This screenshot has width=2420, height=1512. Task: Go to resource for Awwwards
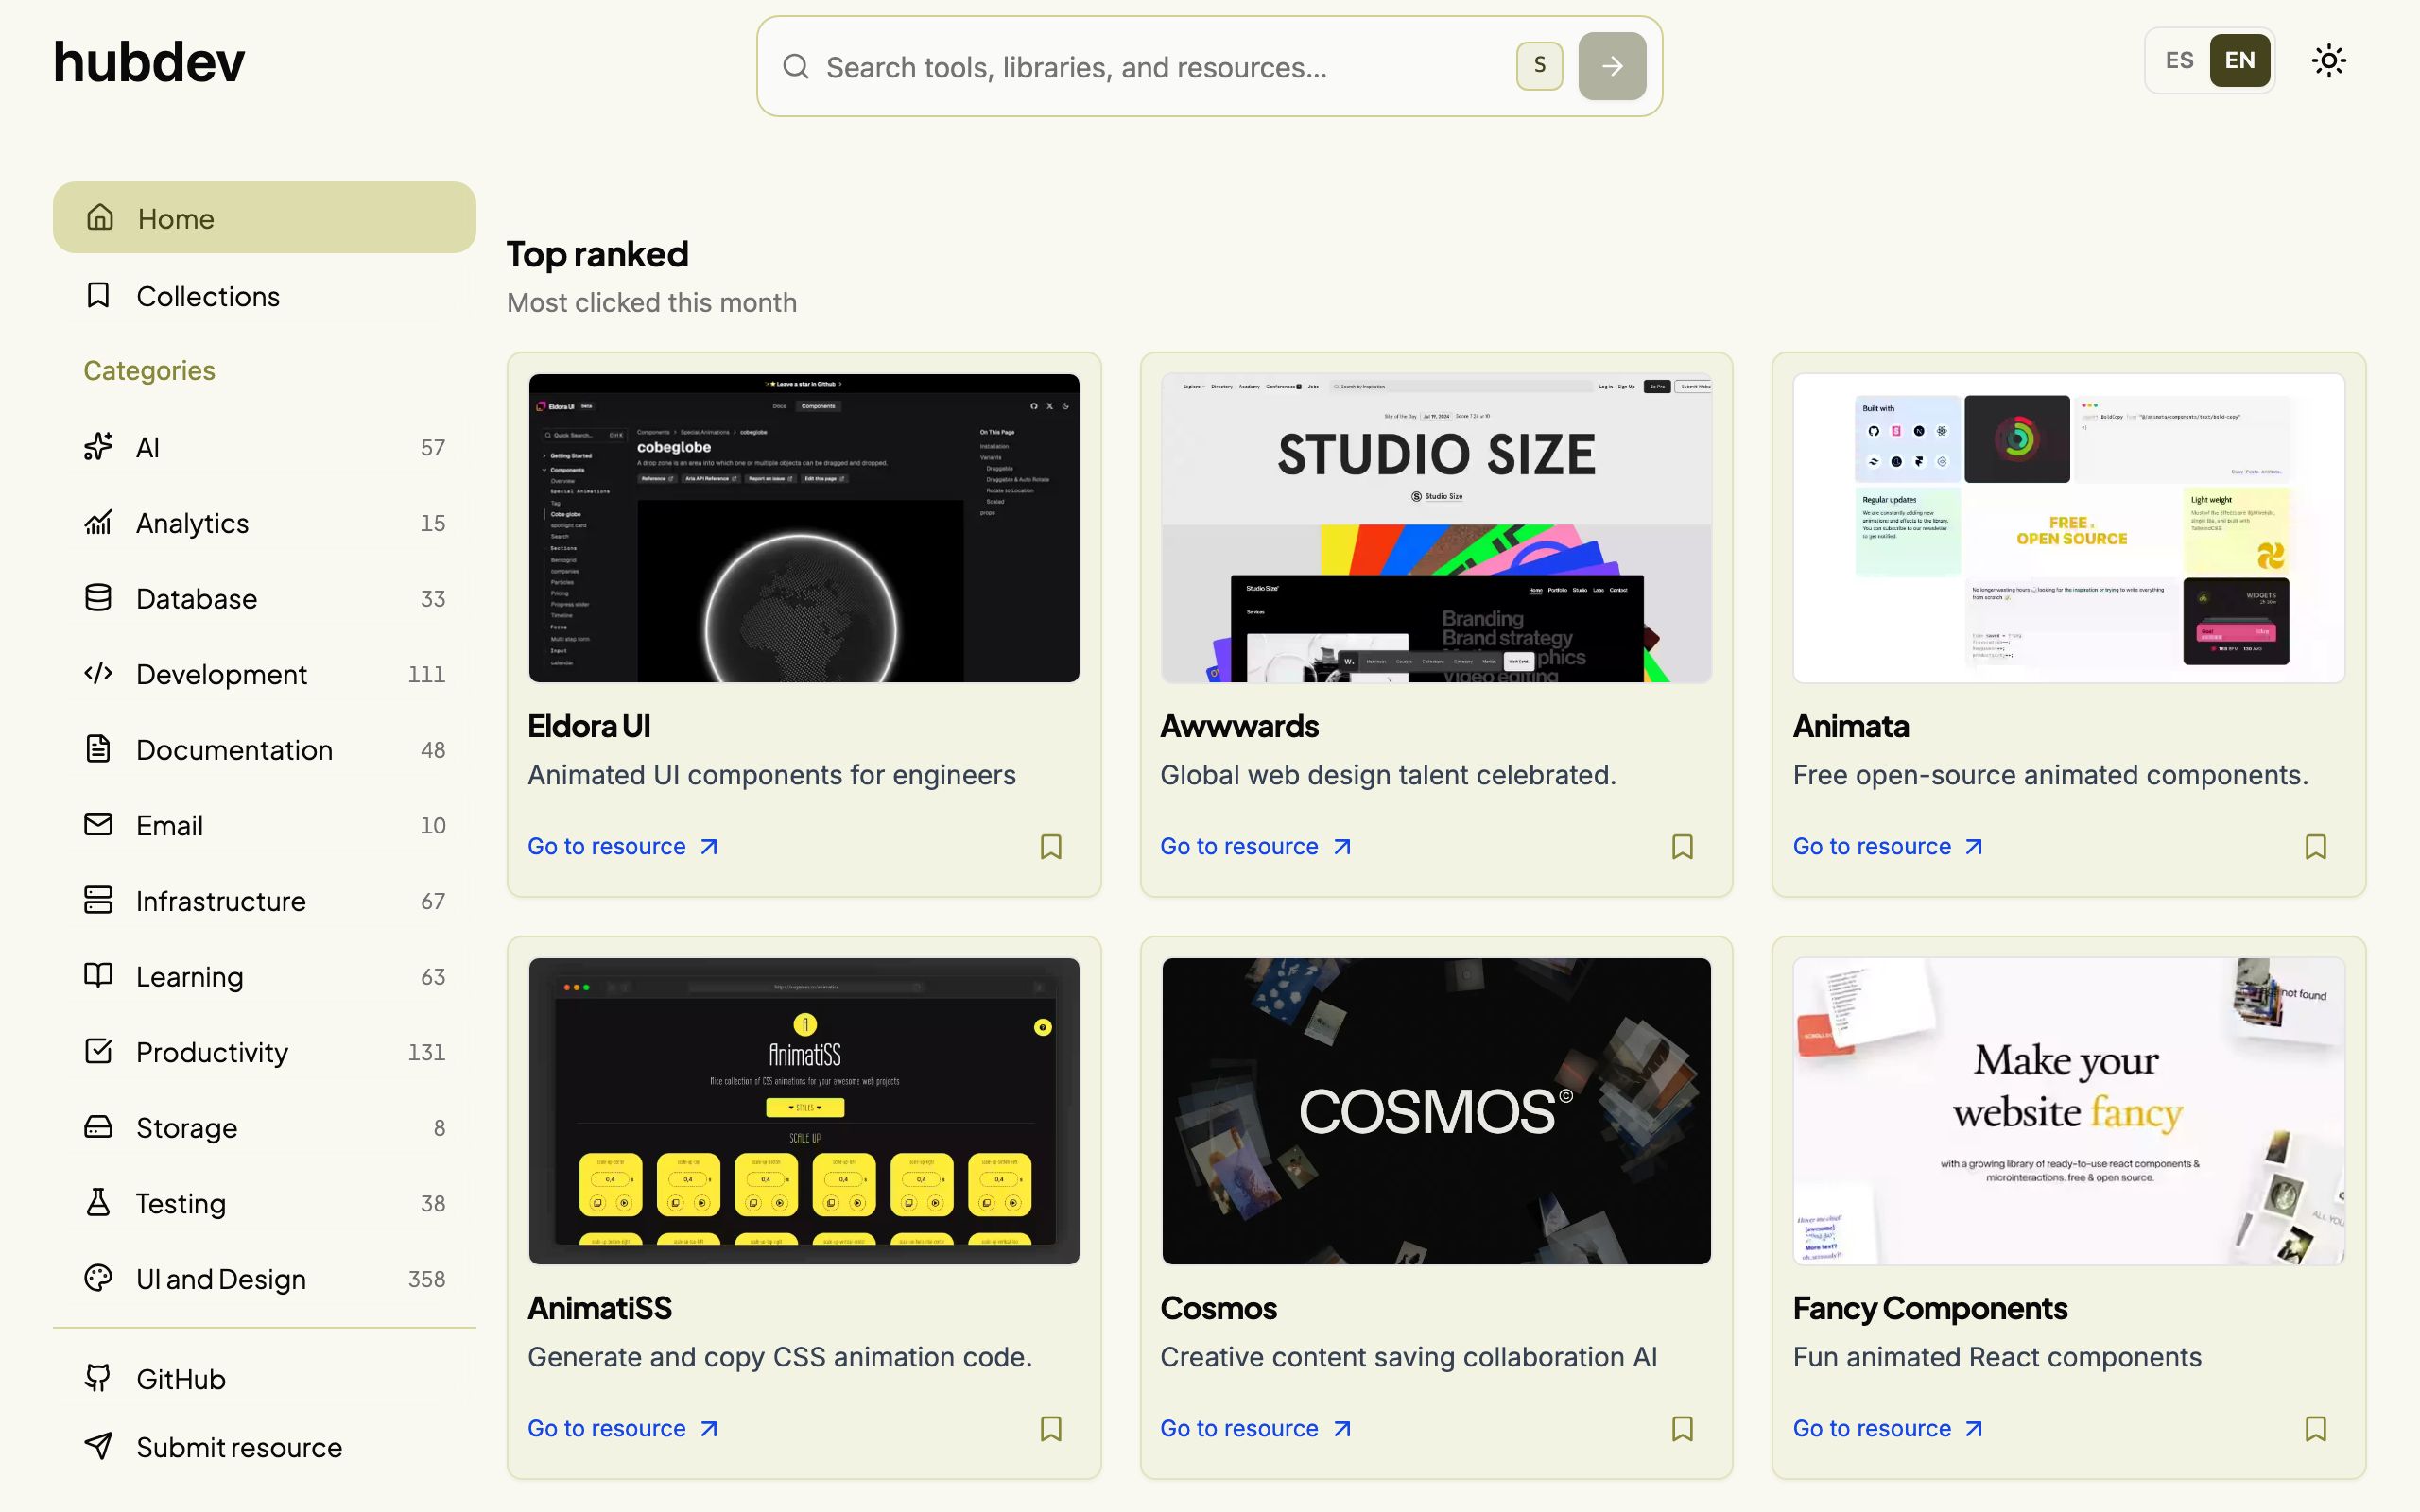[1256, 847]
